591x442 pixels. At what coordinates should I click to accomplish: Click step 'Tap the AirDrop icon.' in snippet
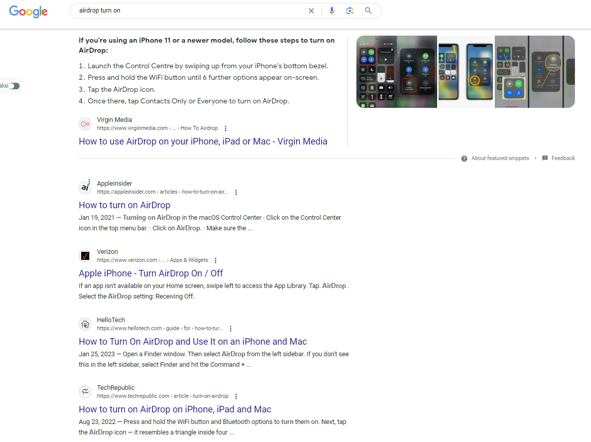[x=121, y=89]
